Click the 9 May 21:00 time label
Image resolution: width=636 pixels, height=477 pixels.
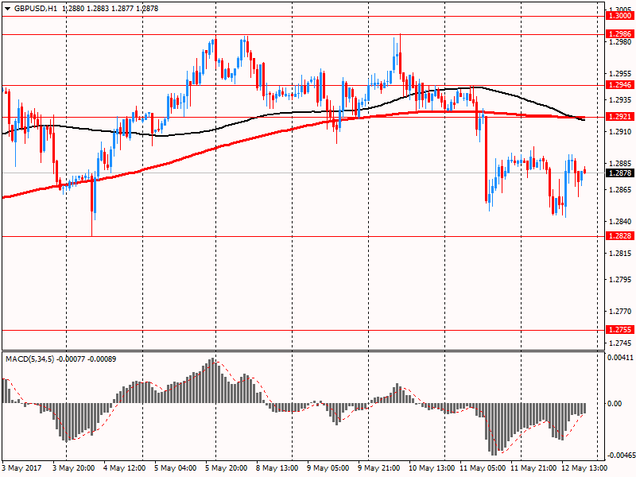click(x=379, y=468)
